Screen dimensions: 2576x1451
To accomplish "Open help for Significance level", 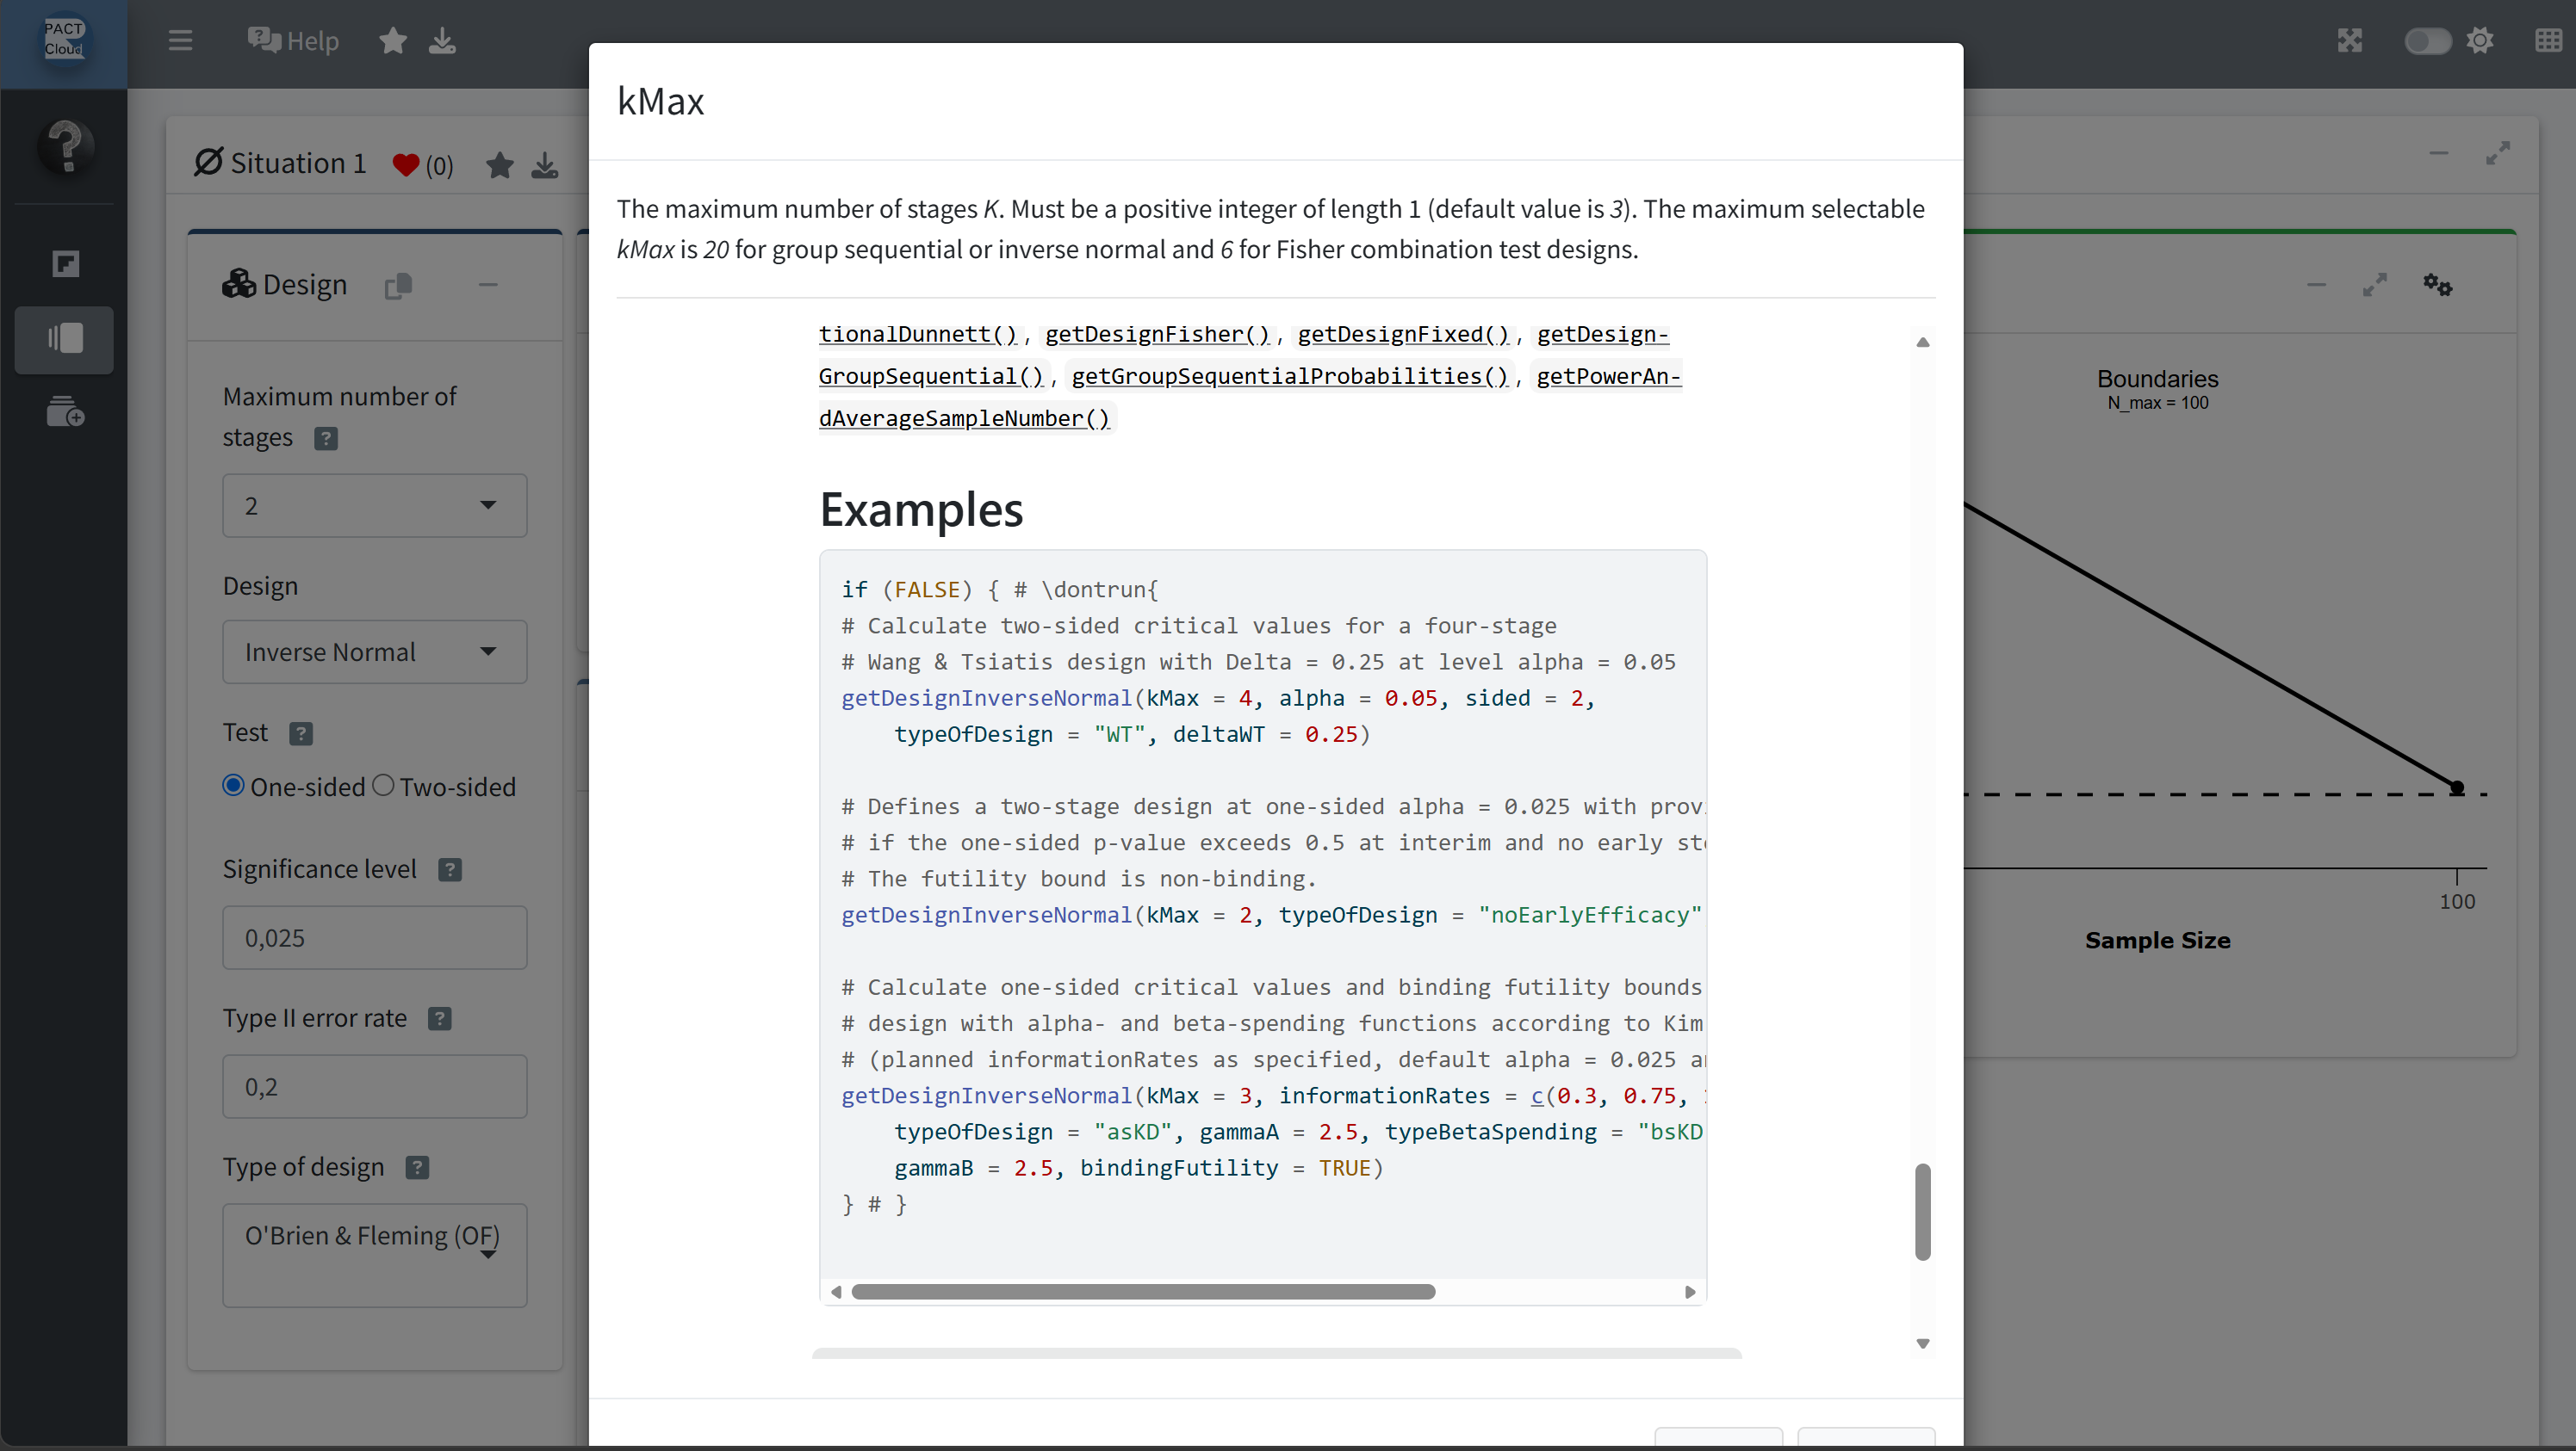I will 450,870.
